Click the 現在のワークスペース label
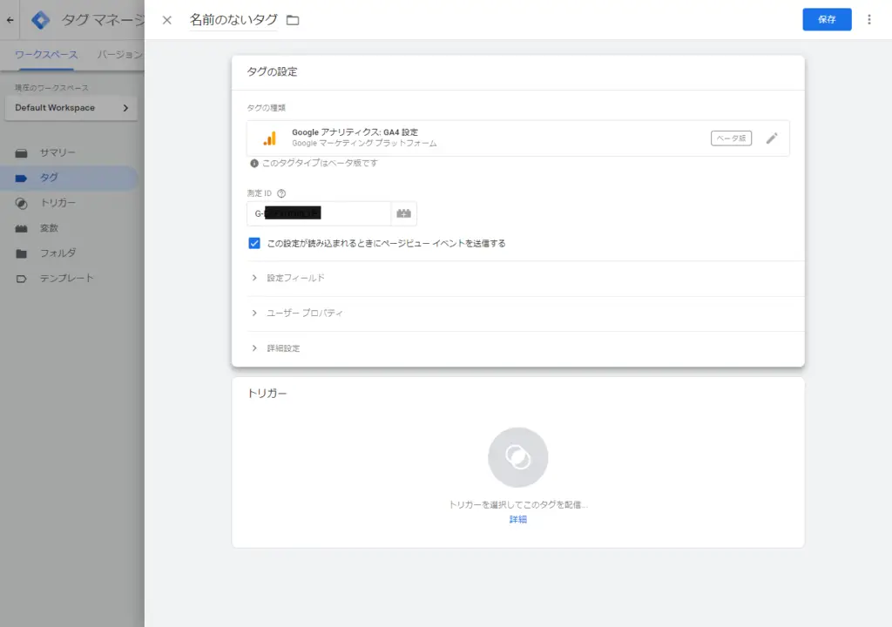 point(51,88)
